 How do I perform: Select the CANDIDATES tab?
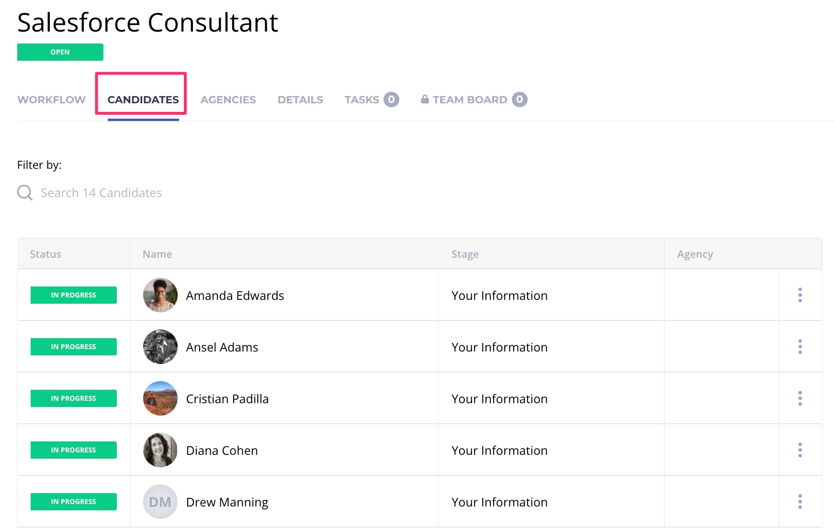(x=143, y=99)
